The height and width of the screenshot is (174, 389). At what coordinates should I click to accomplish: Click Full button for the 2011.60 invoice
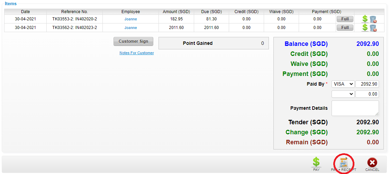pyautogui.click(x=345, y=28)
